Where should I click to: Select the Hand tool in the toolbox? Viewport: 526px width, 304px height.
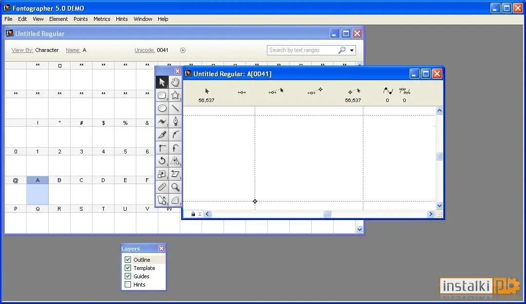click(x=175, y=82)
